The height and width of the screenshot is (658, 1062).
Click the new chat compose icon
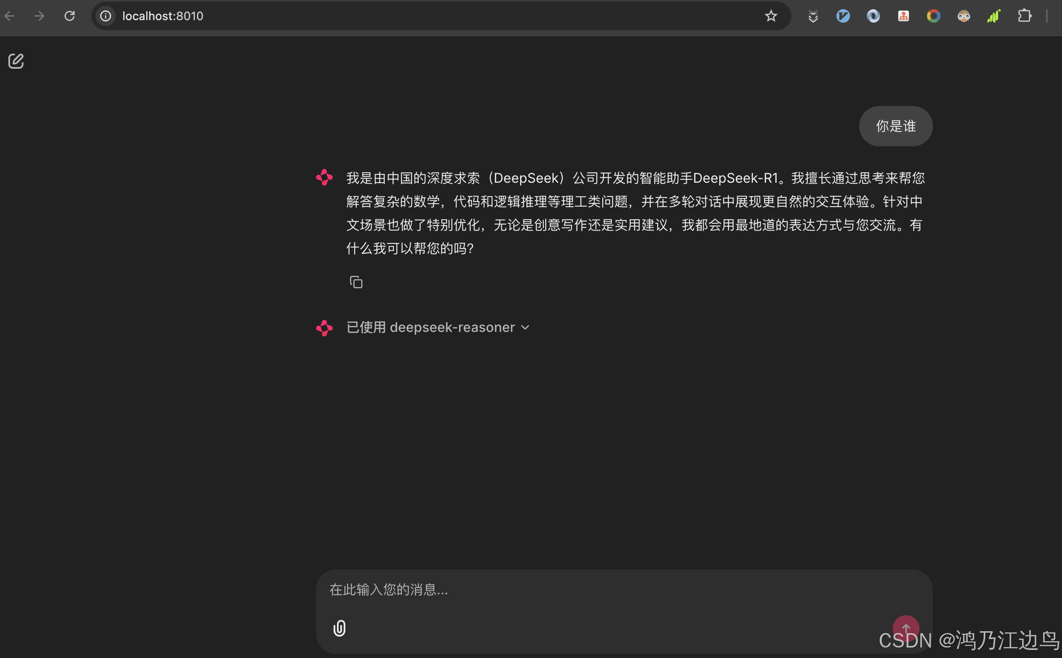(16, 61)
